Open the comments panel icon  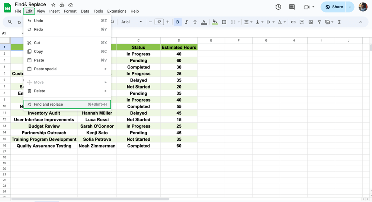click(292, 7)
